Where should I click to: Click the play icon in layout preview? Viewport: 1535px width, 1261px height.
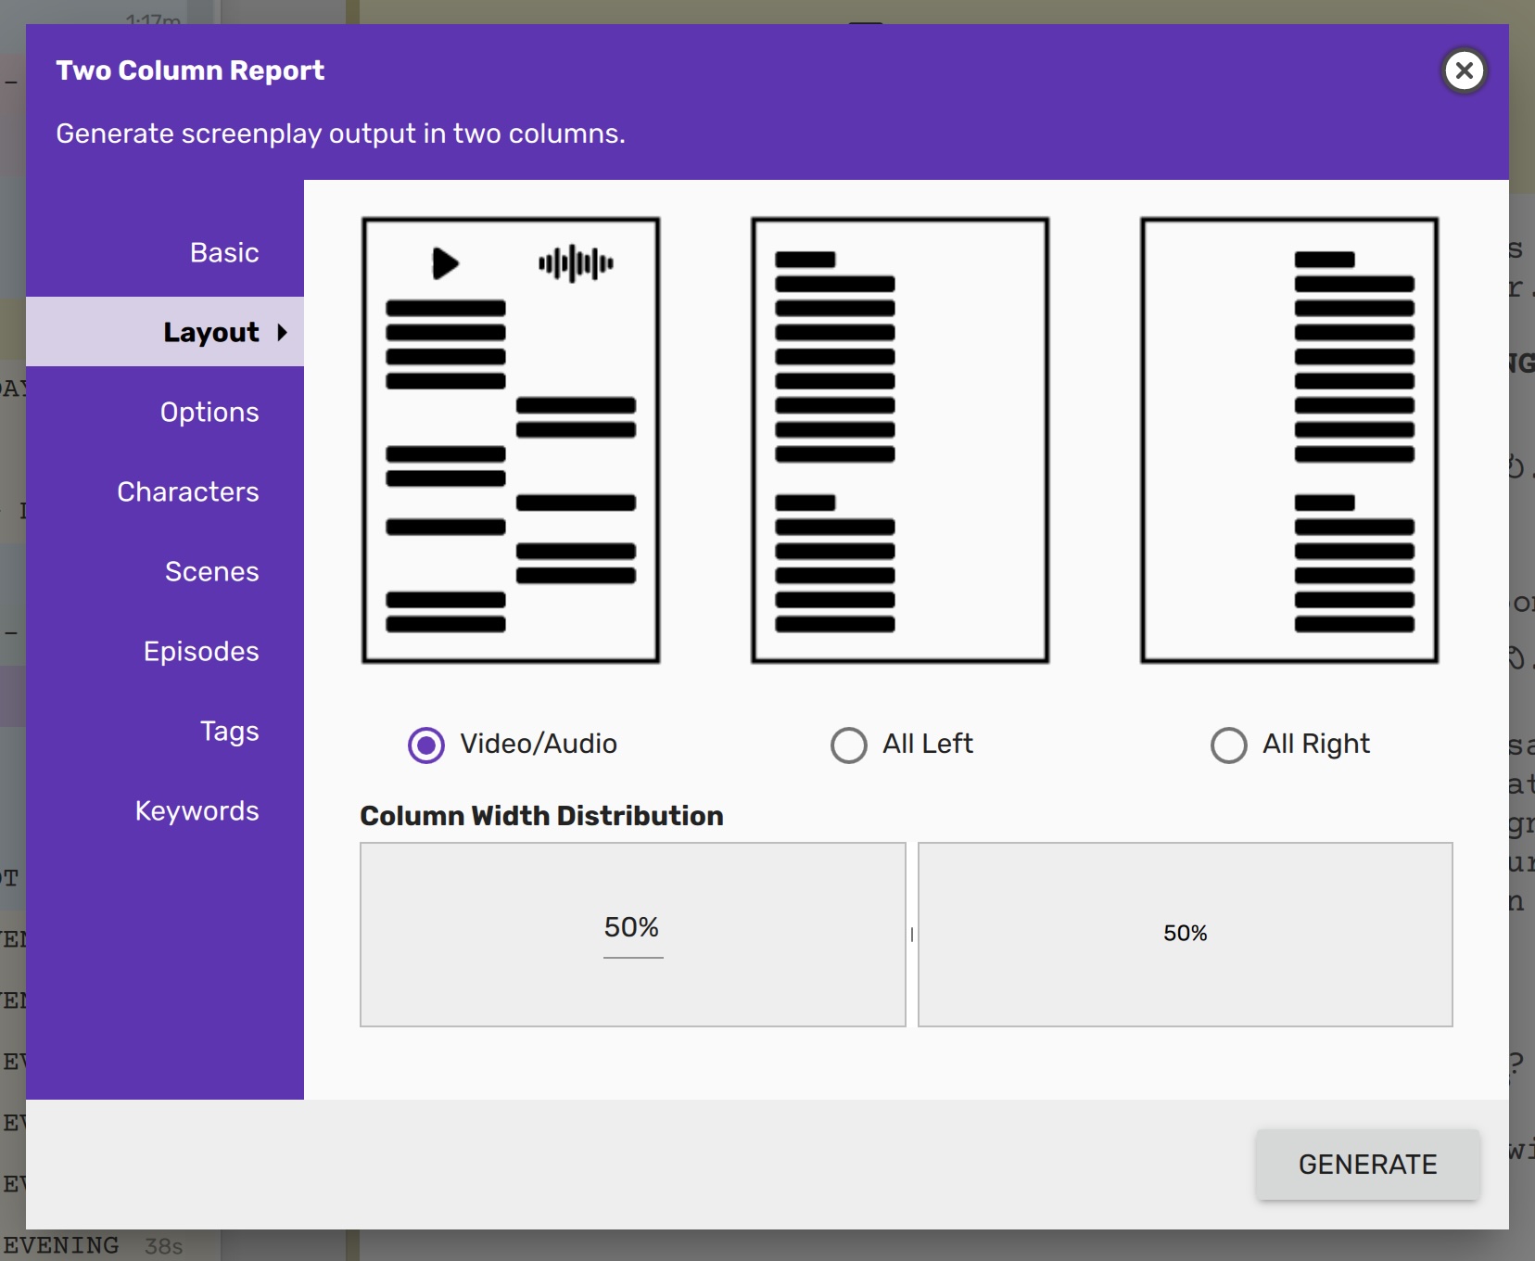point(445,263)
